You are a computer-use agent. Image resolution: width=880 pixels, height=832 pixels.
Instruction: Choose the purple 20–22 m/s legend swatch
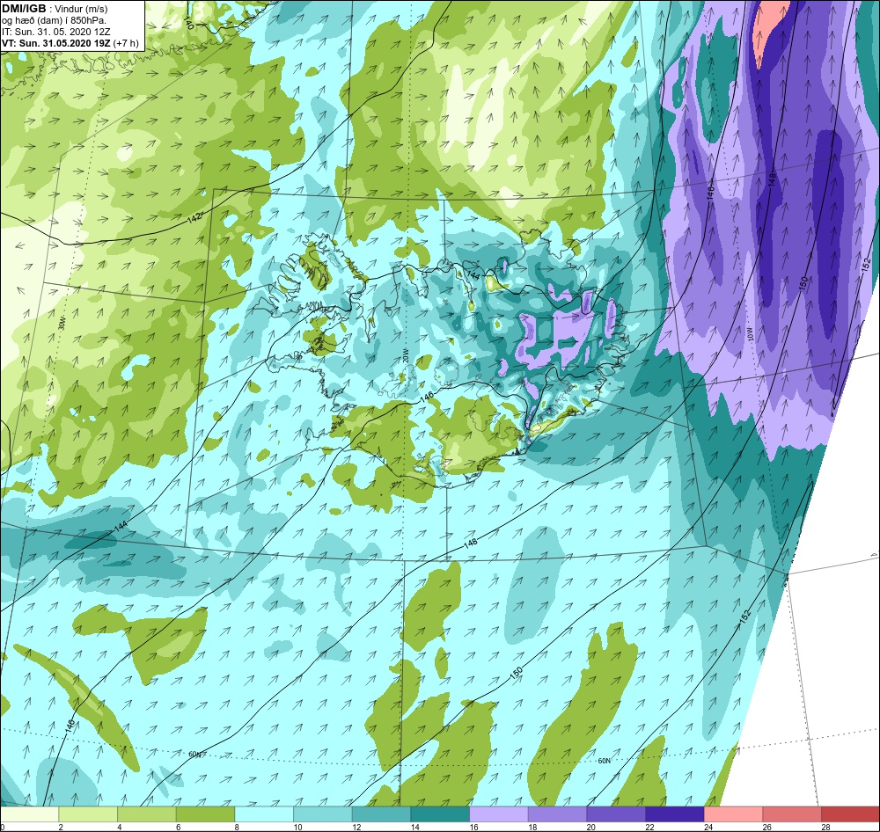tap(616, 814)
